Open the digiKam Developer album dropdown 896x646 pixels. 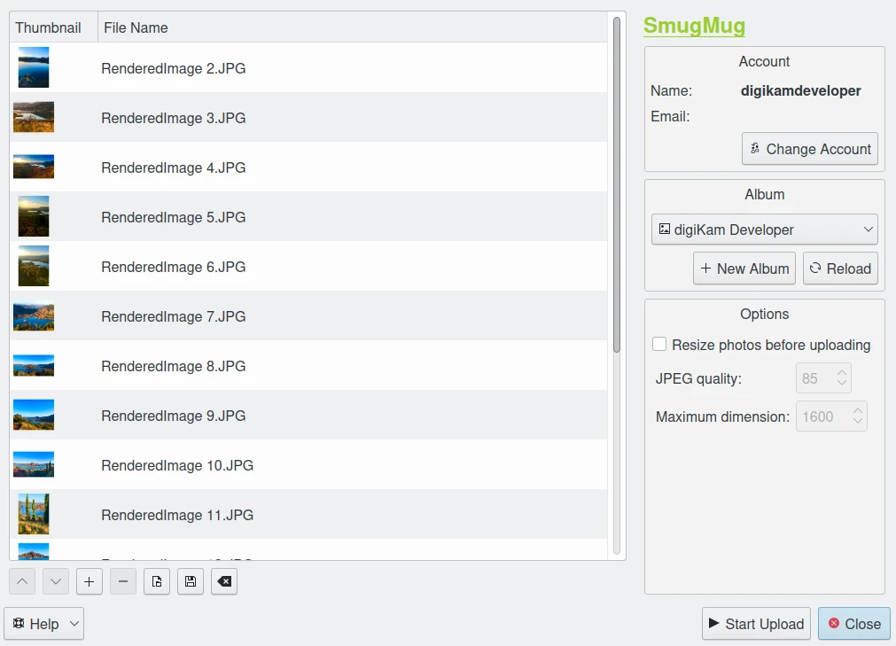pyautogui.click(x=764, y=230)
